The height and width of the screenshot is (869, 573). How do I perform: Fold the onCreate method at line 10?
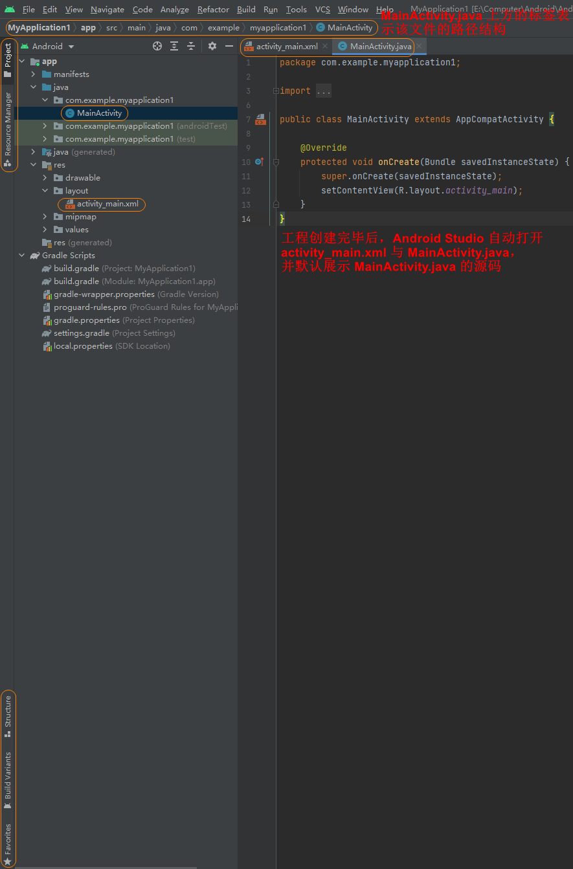276,162
